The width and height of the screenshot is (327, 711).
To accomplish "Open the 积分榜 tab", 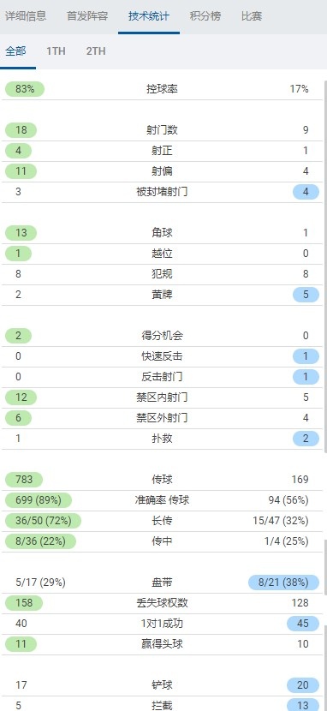I will (205, 17).
